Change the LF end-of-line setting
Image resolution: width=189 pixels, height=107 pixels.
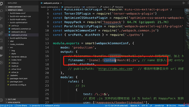pos(151,106)
